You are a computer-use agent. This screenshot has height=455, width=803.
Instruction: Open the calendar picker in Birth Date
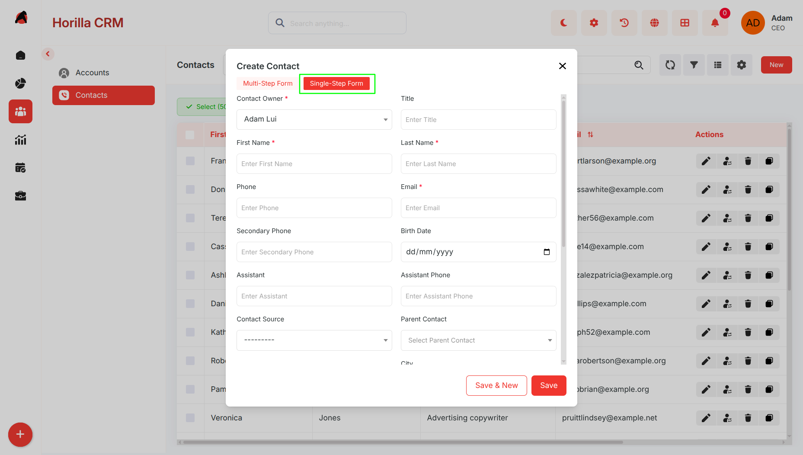point(547,252)
